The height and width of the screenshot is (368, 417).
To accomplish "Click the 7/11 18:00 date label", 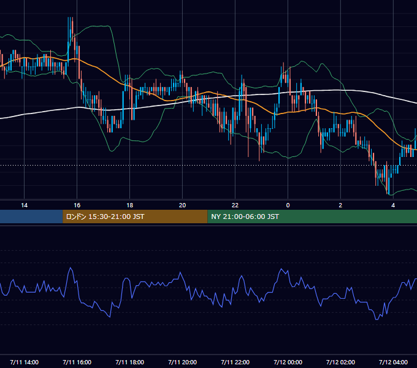I will pos(130,362).
